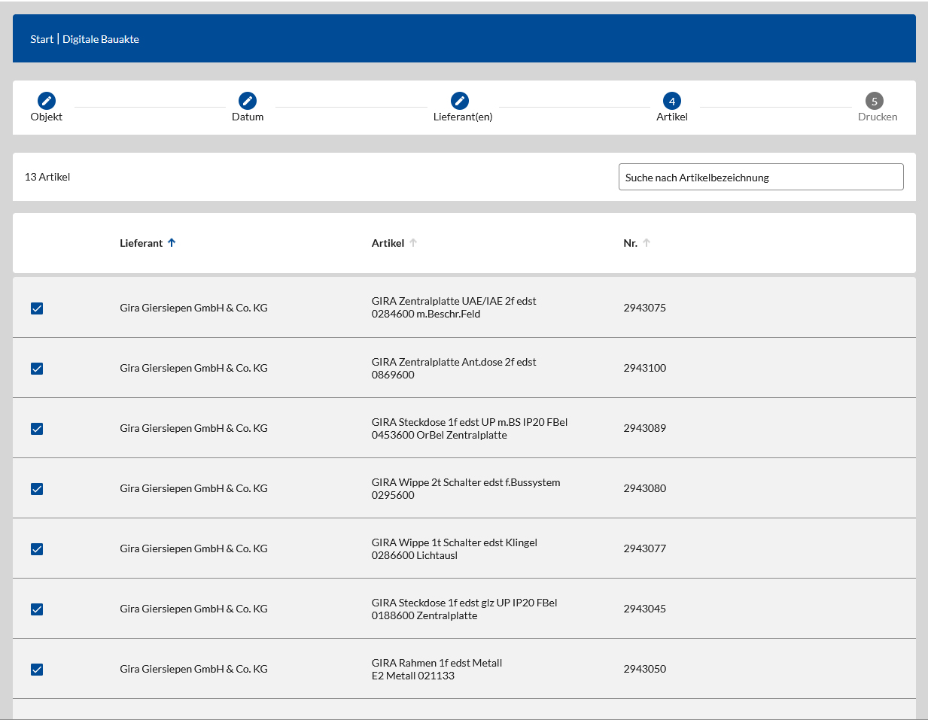The width and height of the screenshot is (928, 720).
Task: Click the Artikel column header
Action: (388, 243)
